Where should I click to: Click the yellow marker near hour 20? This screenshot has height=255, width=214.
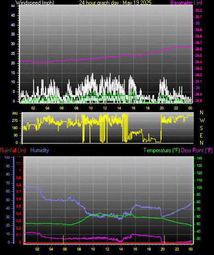point(164,239)
